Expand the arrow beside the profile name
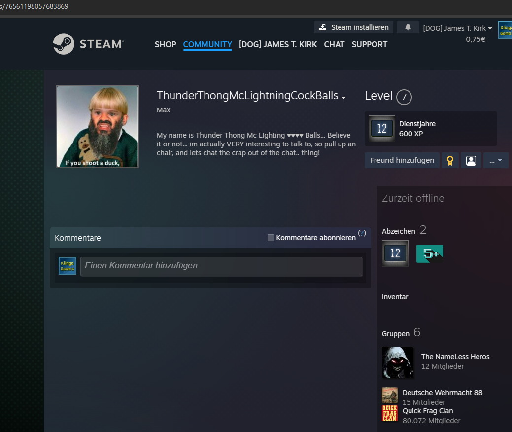The image size is (512, 432). [343, 98]
